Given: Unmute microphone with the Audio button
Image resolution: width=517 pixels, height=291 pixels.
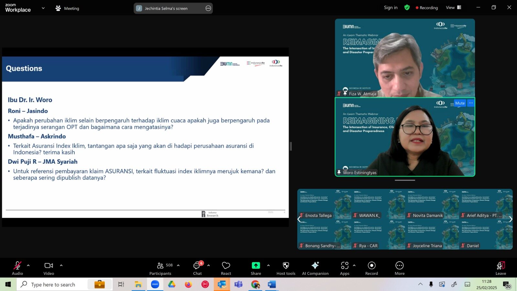Looking at the screenshot, I should (17, 268).
